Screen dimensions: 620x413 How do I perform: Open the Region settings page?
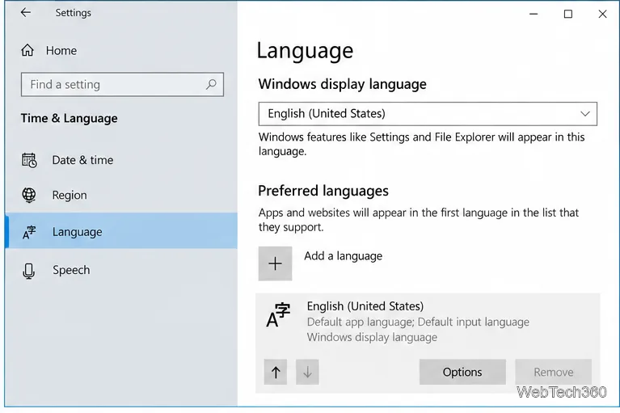click(121, 195)
